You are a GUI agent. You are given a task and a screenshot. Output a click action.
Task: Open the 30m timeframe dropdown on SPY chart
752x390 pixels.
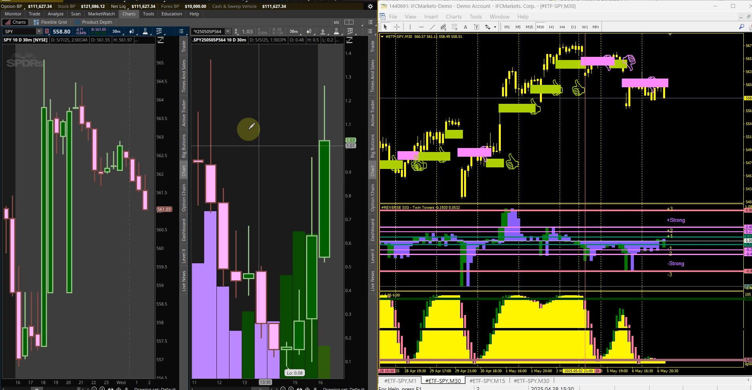coord(116,31)
